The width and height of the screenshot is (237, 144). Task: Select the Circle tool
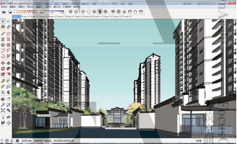(x=3, y=45)
